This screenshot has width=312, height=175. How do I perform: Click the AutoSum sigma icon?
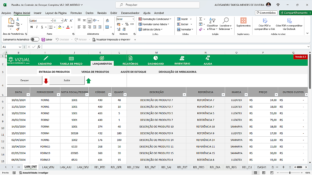[201, 19]
